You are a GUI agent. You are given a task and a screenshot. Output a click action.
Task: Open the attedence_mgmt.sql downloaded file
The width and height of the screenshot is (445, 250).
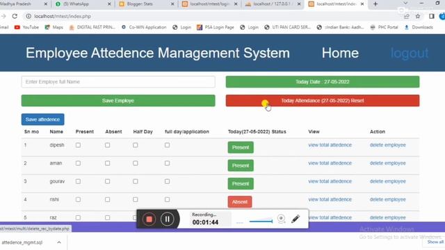click(x=22, y=242)
